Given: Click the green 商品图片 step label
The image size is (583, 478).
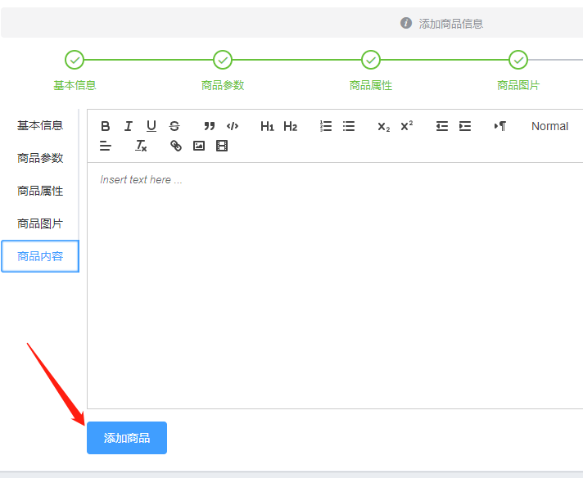Looking at the screenshot, I should point(518,85).
